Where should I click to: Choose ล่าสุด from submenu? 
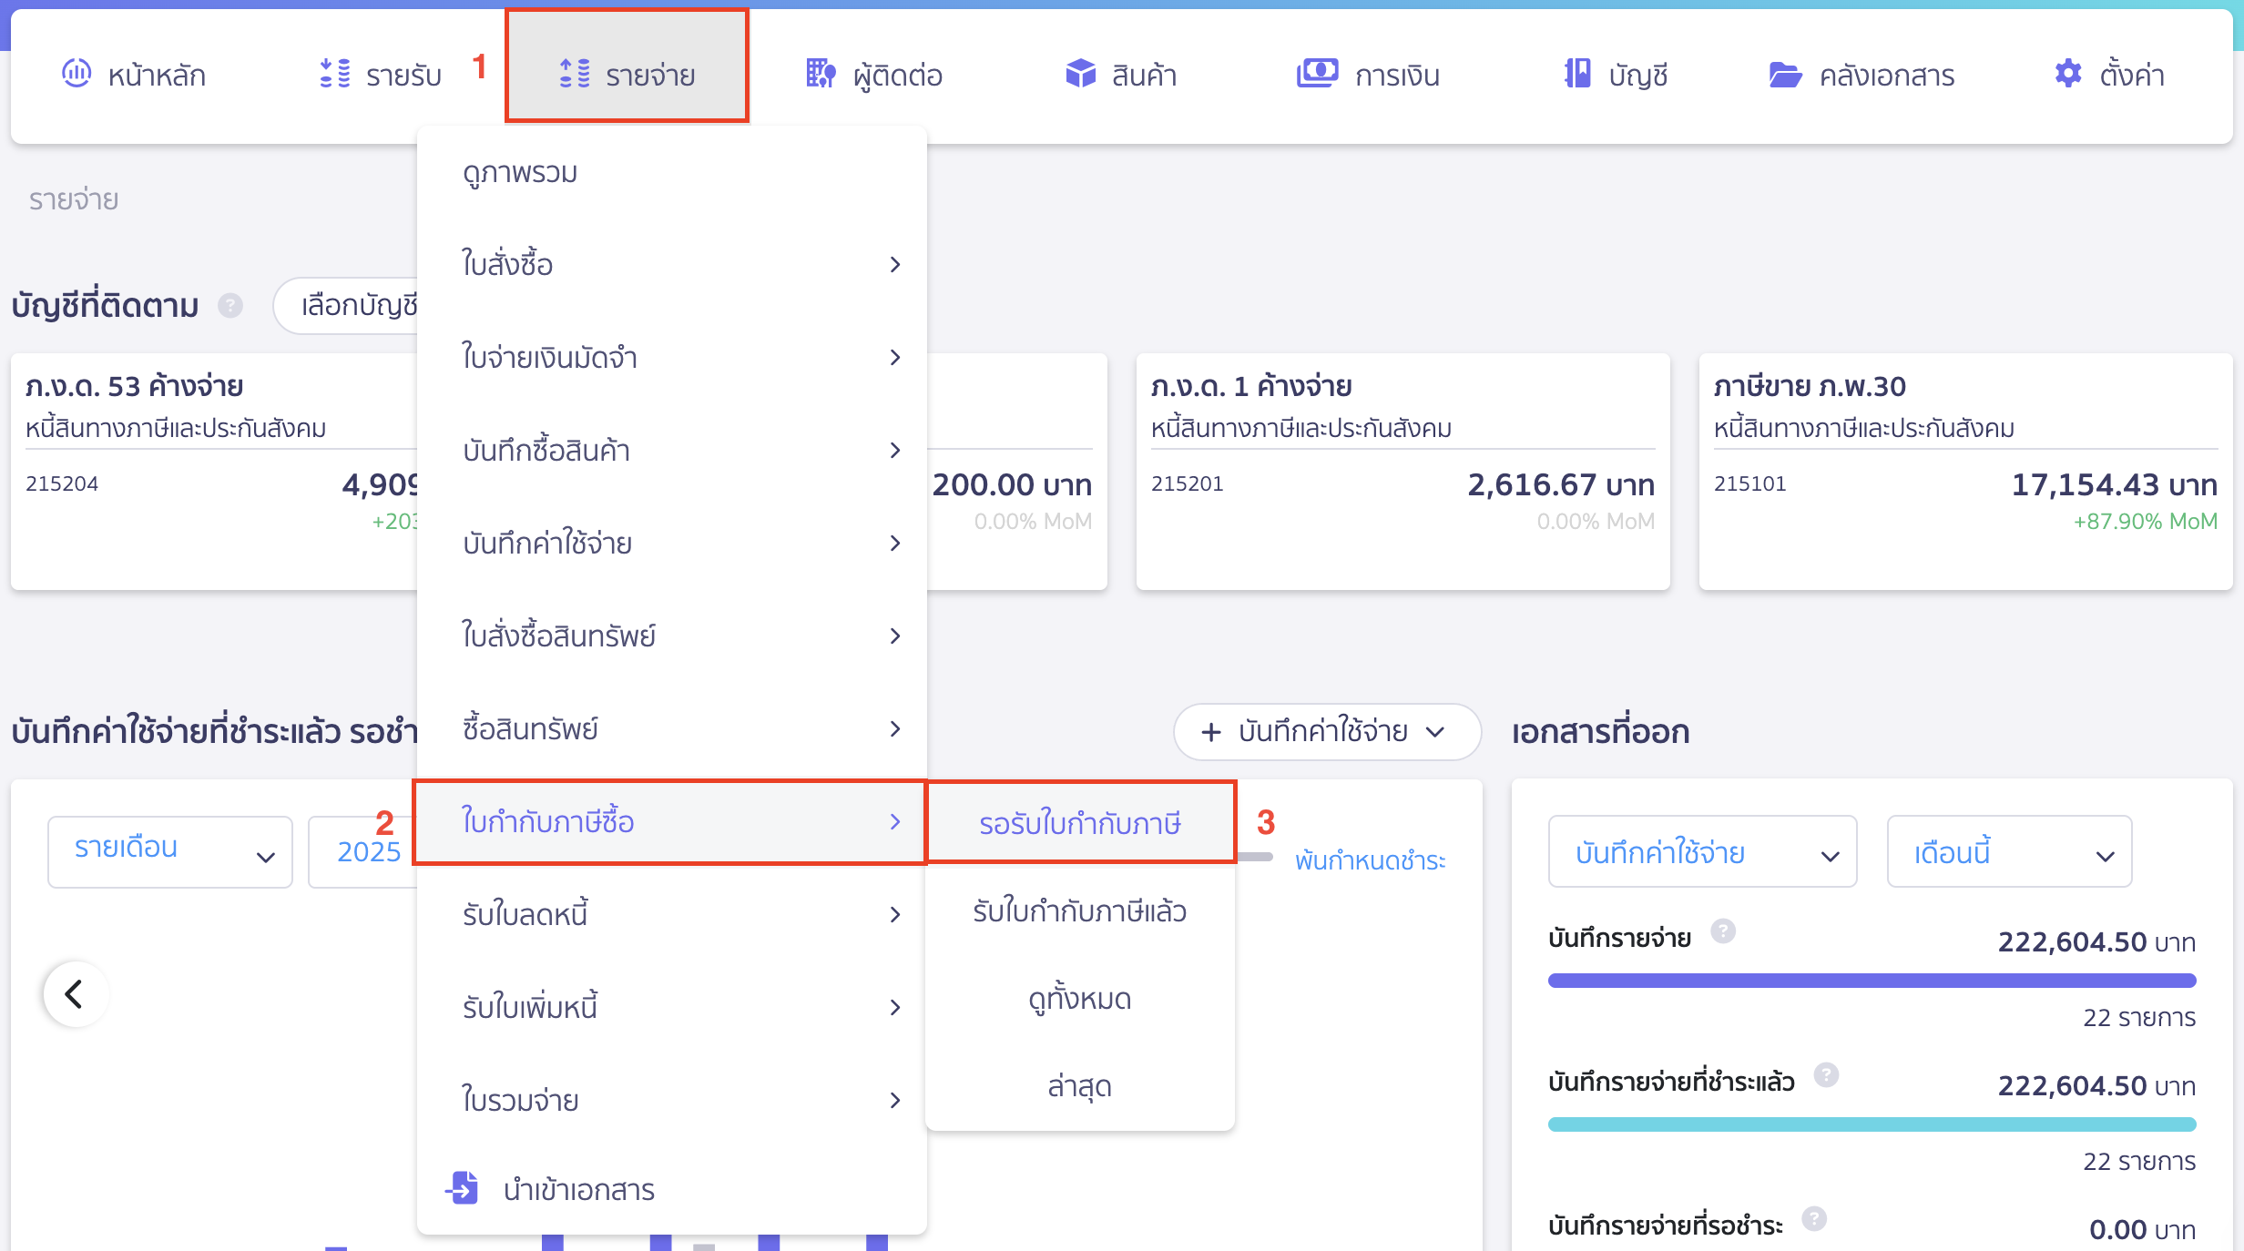[1080, 1085]
